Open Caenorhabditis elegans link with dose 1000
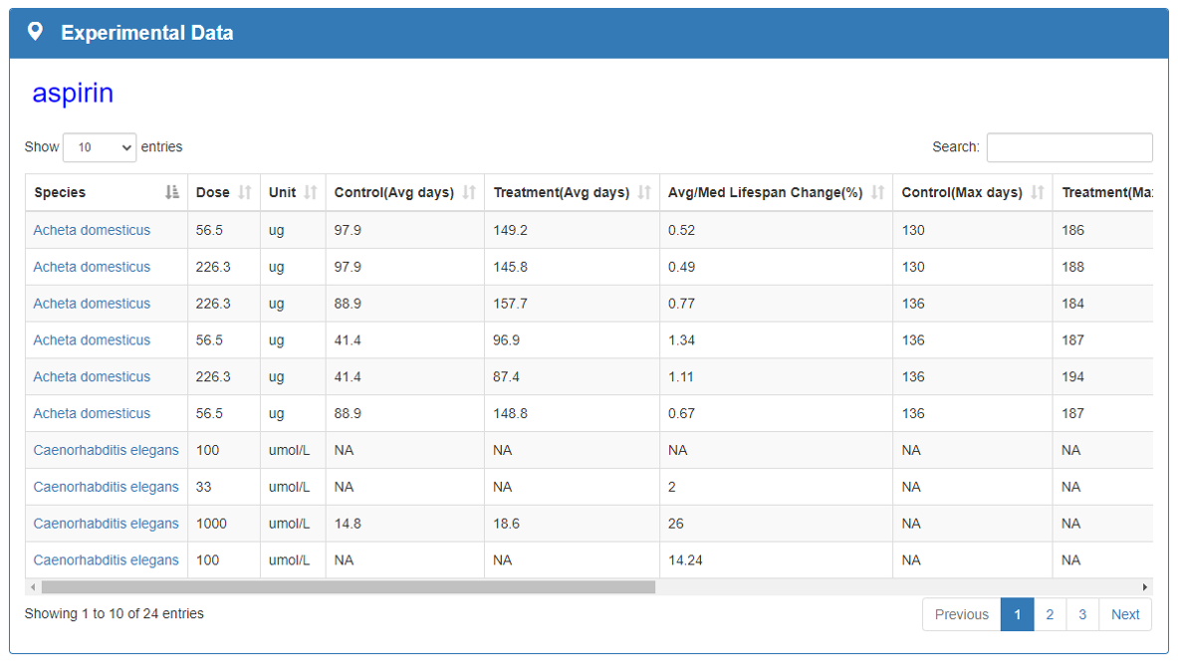 click(106, 524)
